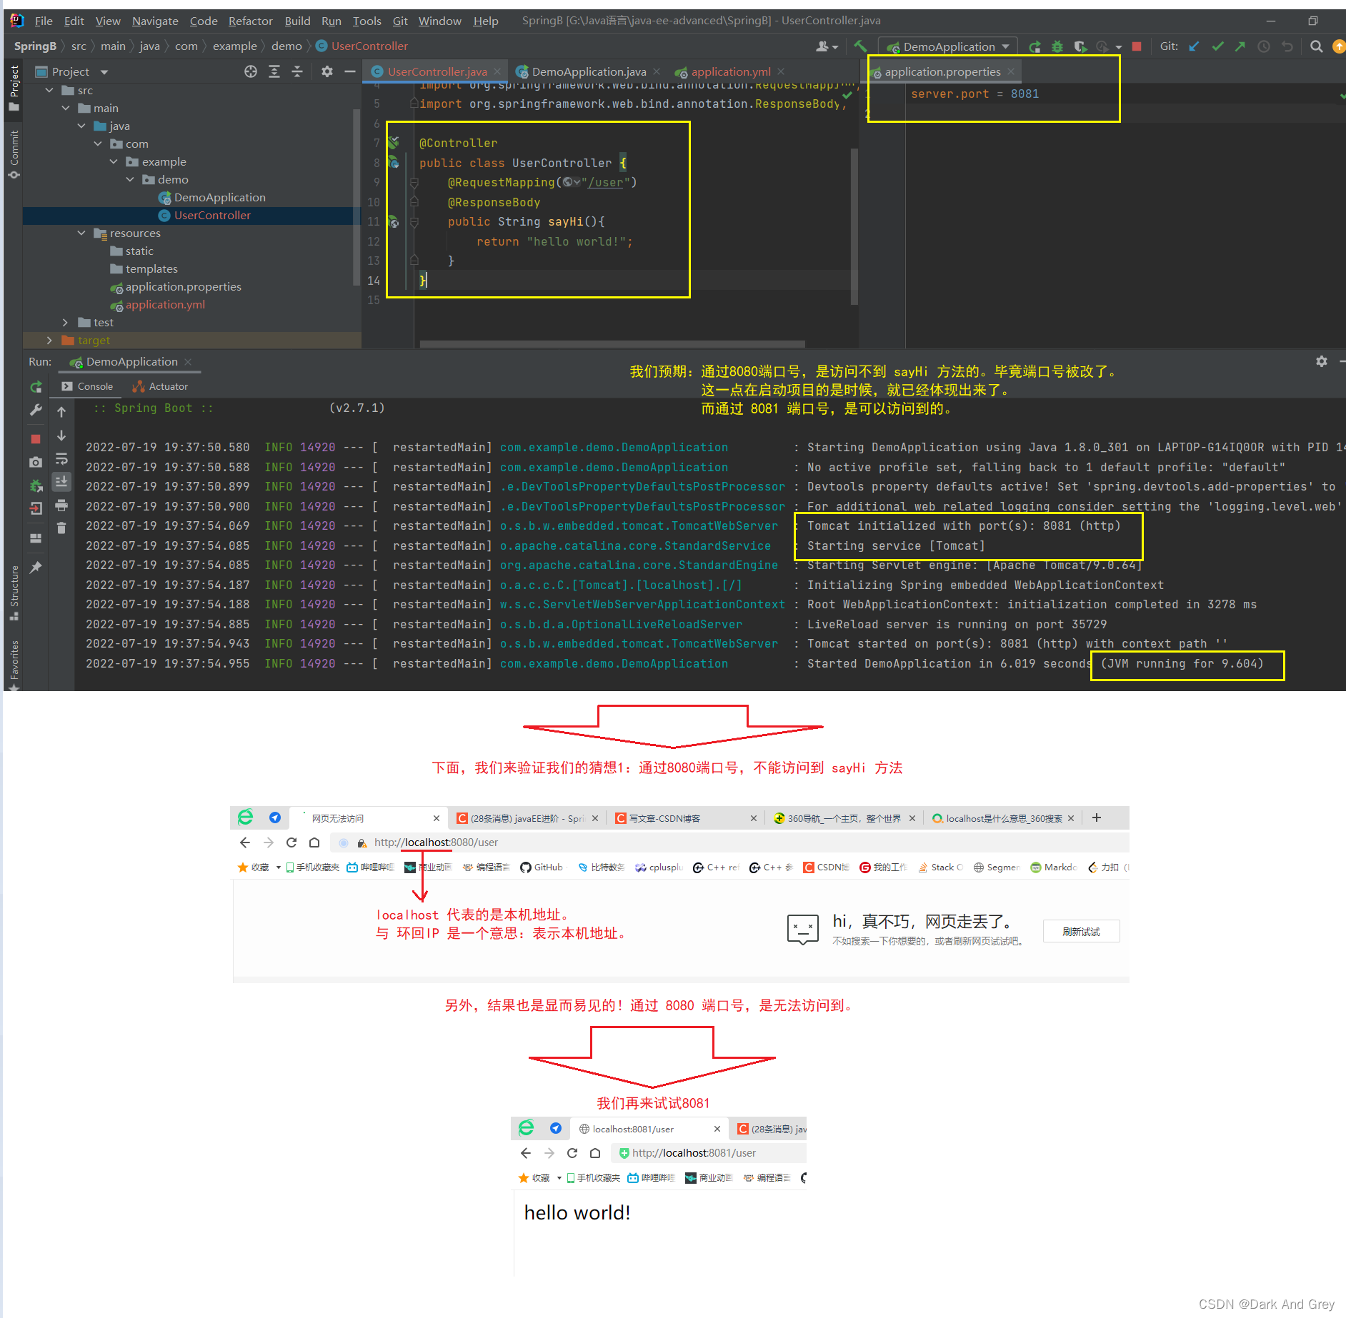Screen dimensions: 1346x1318
Task: Collapse the resources folder
Action: coord(81,233)
